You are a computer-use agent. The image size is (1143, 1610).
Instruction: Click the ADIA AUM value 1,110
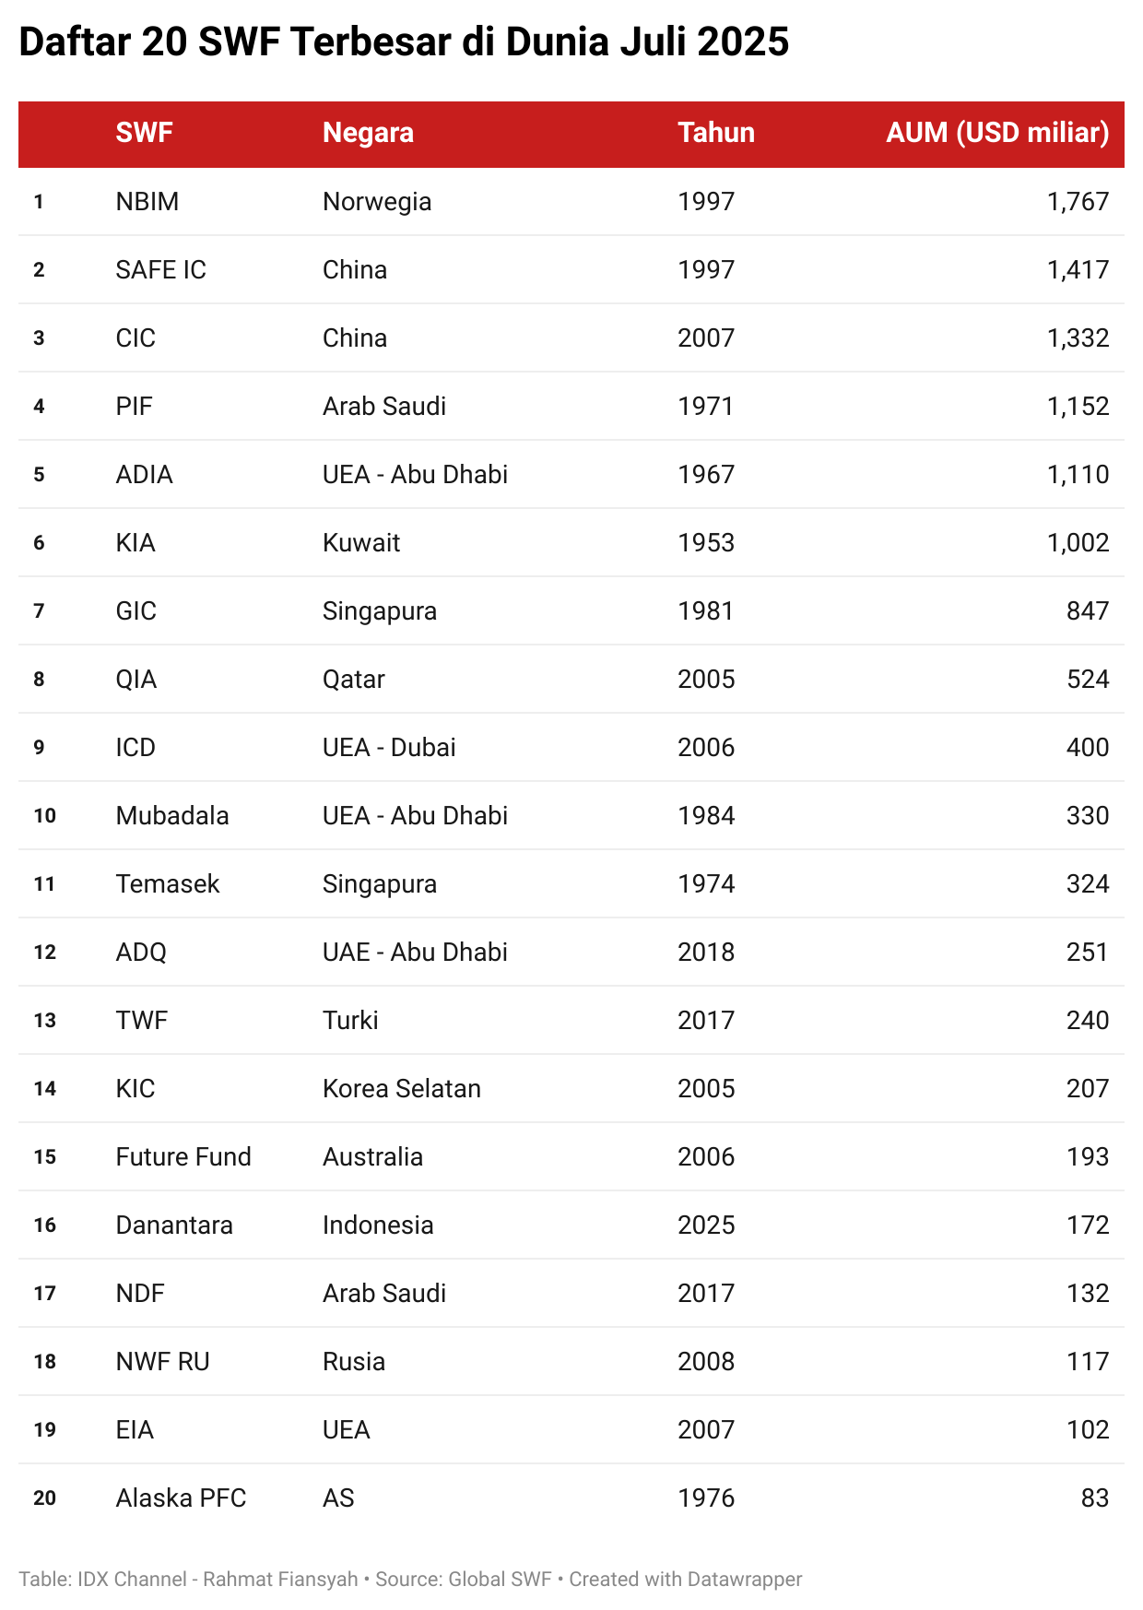point(1078,474)
